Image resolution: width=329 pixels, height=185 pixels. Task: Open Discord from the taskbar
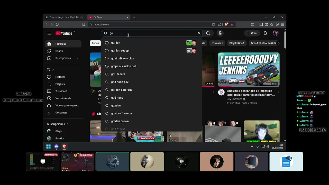point(56,146)
